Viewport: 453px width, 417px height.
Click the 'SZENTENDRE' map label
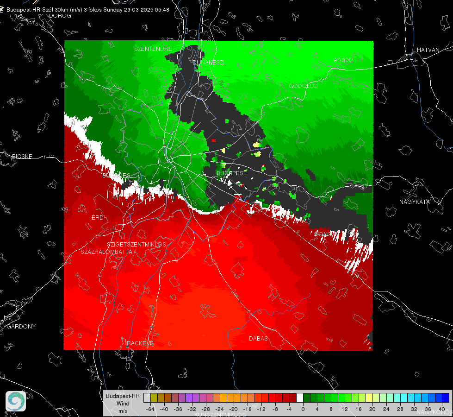coord(153,49)
